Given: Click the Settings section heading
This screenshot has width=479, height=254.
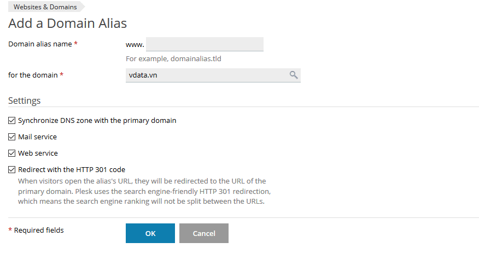Looking at the screenshot, I should (24, 101).
